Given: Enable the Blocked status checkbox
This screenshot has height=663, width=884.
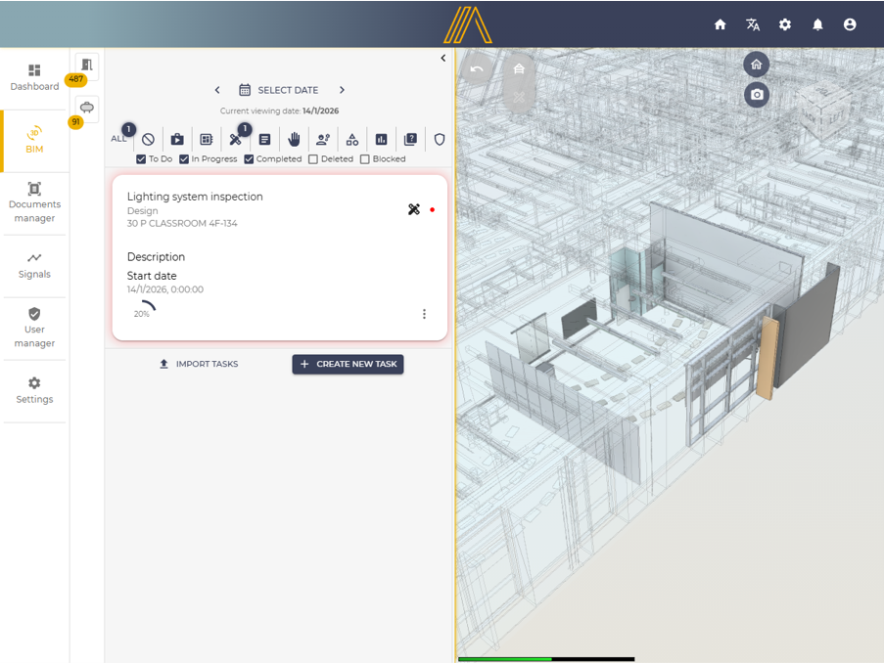Looking at the screenshot, I should [365, 159].
